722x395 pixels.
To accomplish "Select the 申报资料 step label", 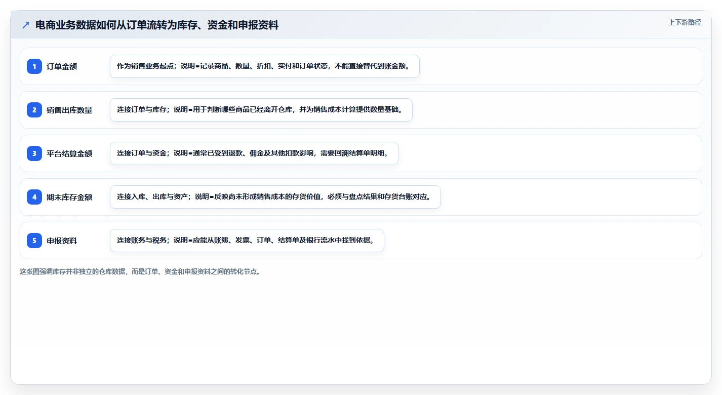I will 62,241.
